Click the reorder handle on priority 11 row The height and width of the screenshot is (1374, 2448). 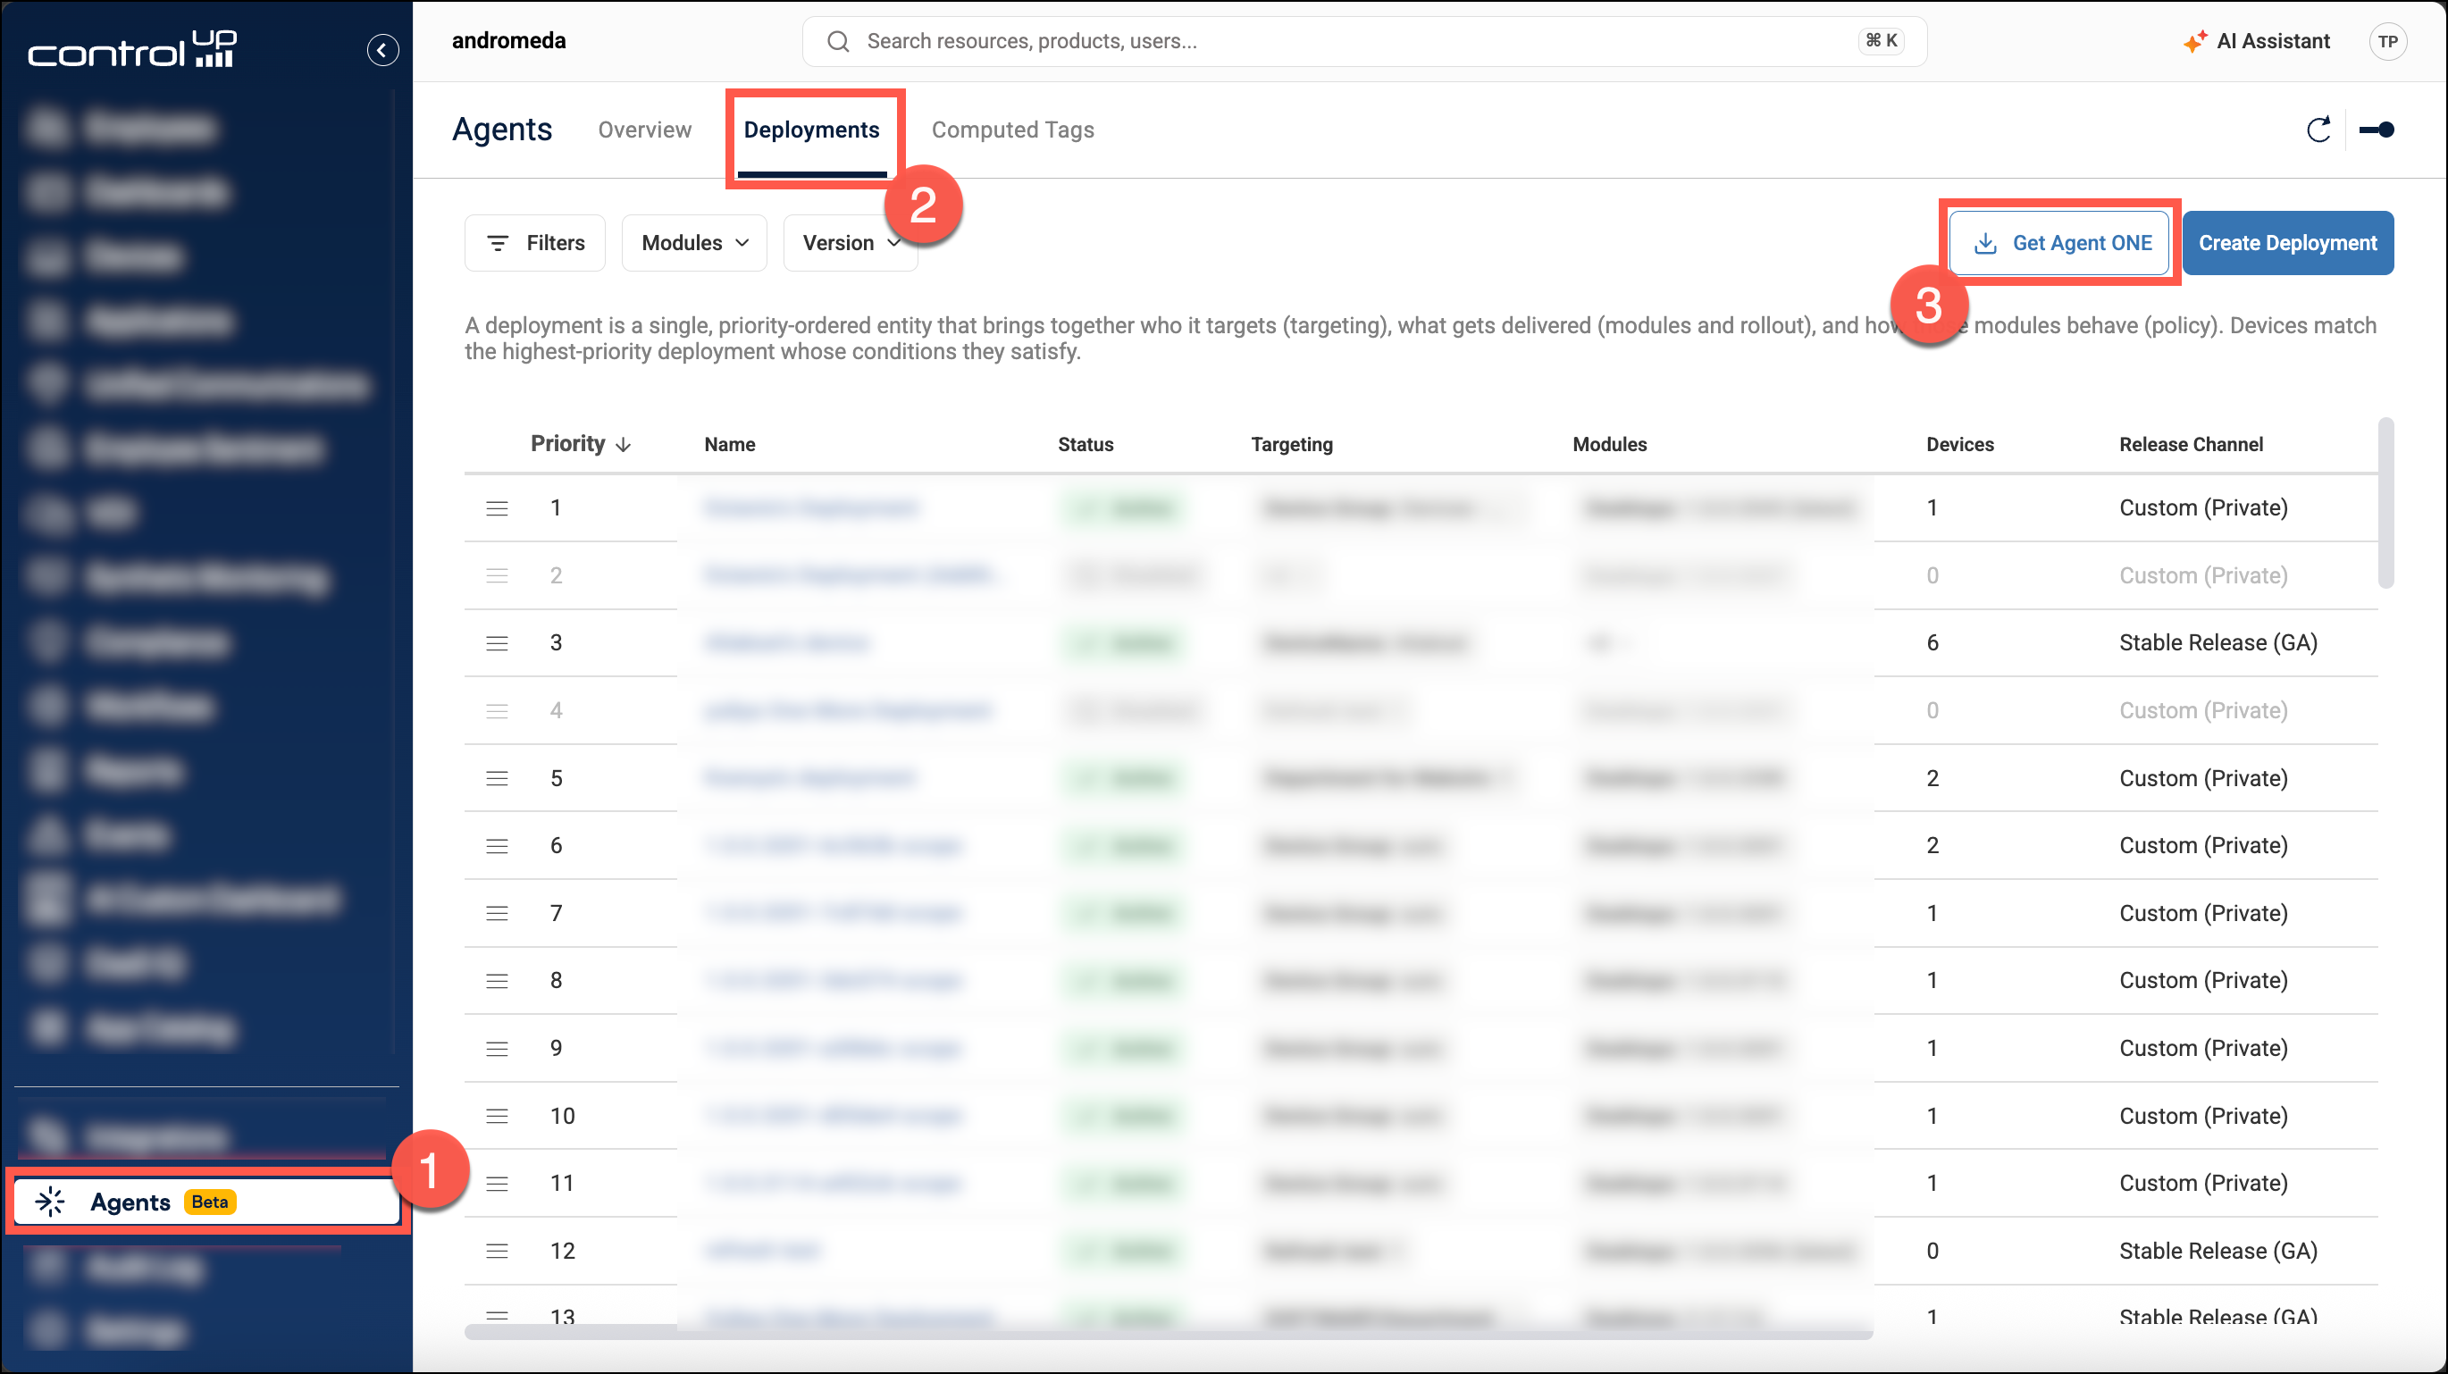(x=497, y=1183)
